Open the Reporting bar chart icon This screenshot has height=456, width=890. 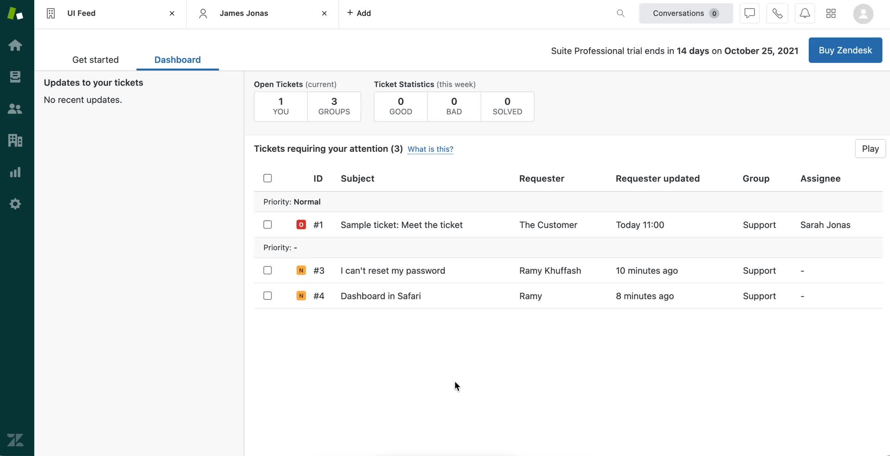pyautogui.click(x=15, y=172)
